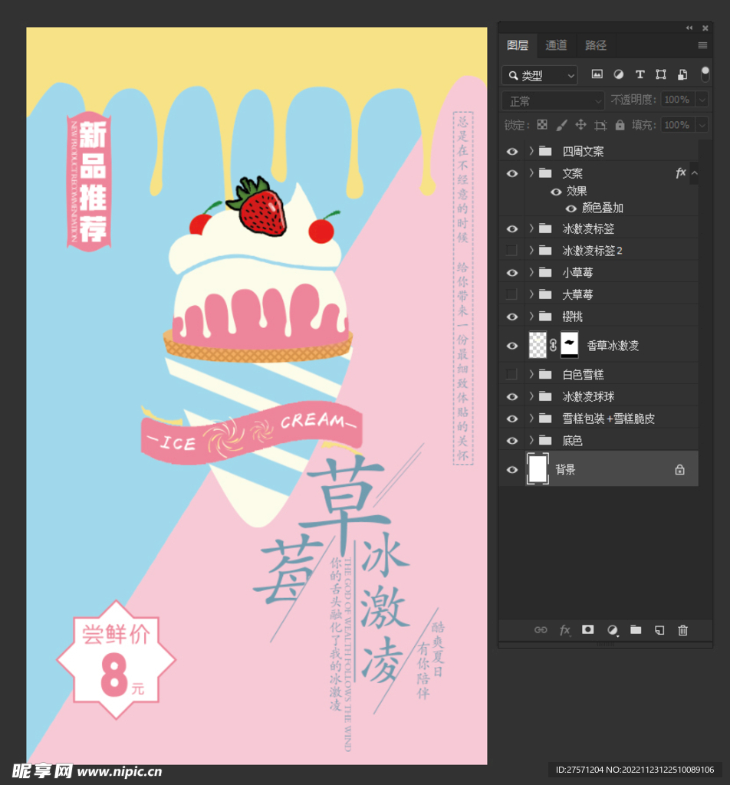Open the Layers panel menu
Image resolution: width=730 pixels, height=785 pixels.
pyautogui.click(x=702, y=45)
